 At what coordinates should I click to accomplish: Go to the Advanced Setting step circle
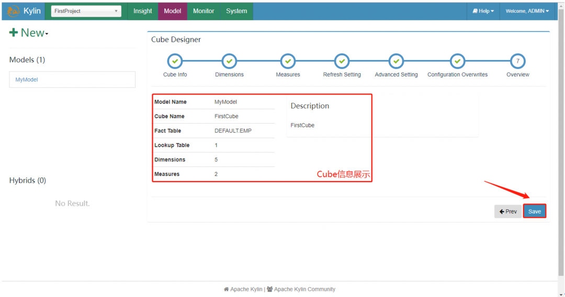[x=397, y=61]
